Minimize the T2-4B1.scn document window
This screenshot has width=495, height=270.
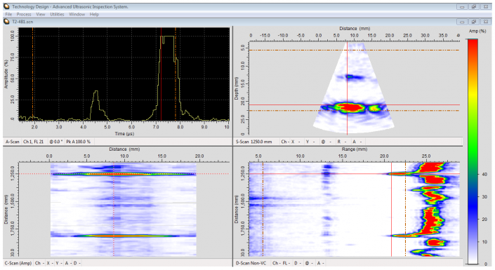[x=462, y=22]
